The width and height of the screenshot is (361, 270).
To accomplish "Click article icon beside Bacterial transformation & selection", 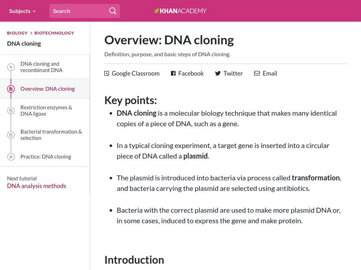I will [11, 135].
